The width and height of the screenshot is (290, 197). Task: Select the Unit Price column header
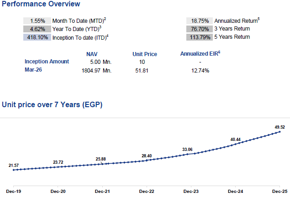[x=145, y=54]
